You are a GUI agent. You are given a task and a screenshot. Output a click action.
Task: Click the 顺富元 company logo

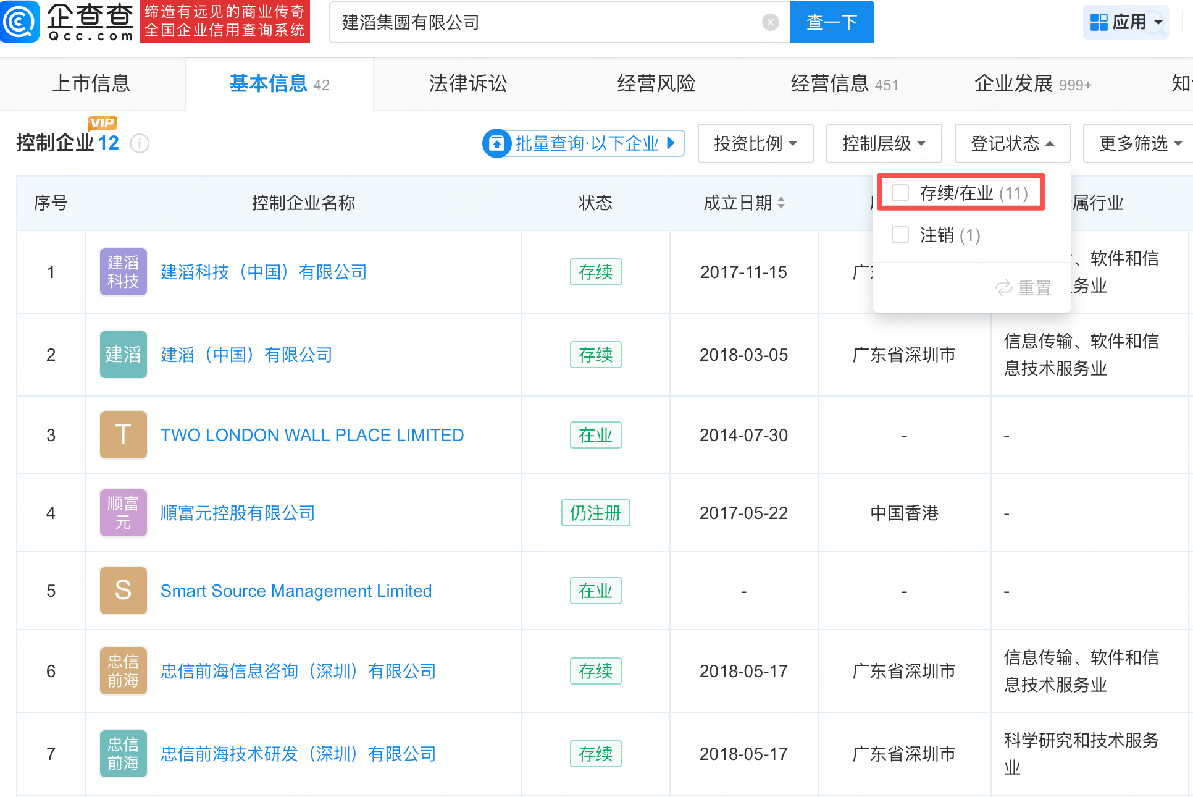(x=123, y=513)
